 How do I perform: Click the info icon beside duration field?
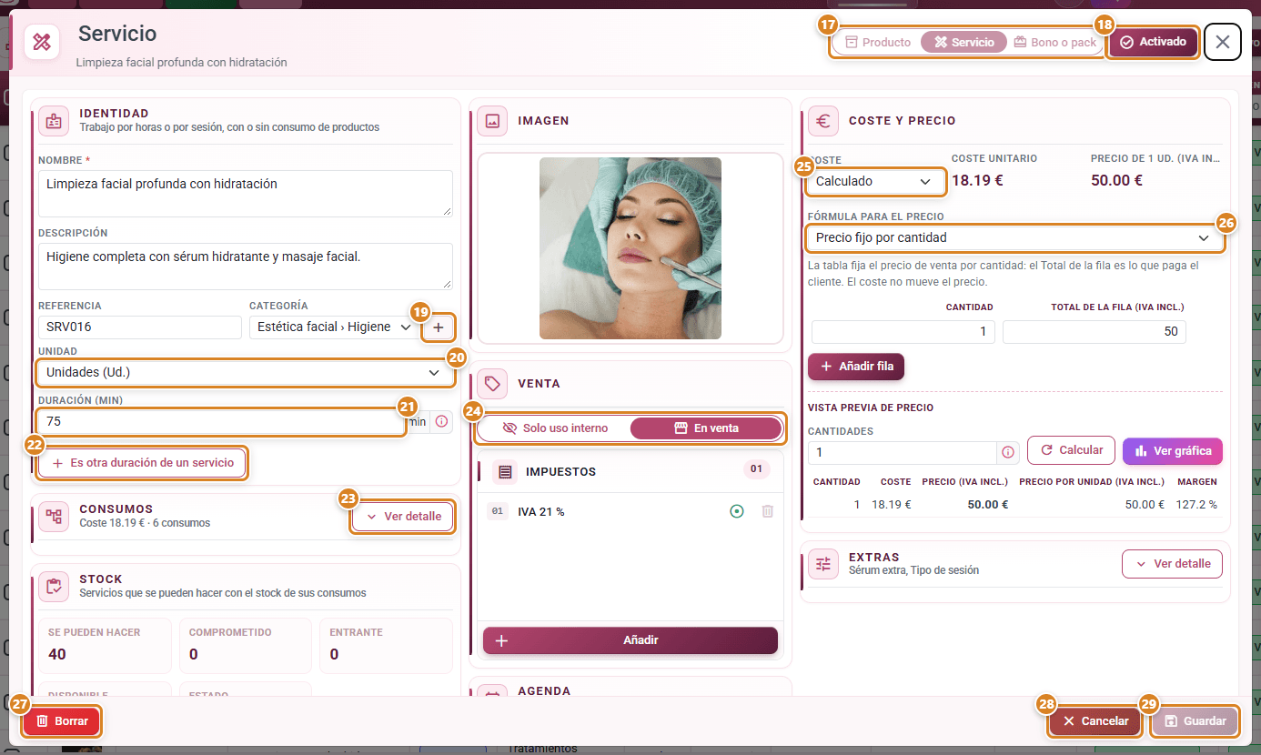441,422
